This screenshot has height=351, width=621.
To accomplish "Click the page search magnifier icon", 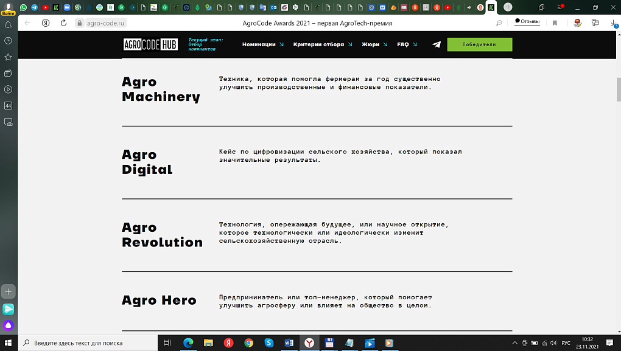I will pyautogui.click(x=499, y=23).
